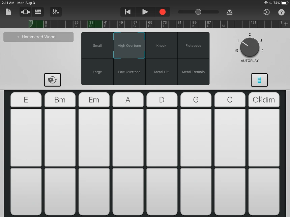Tap Do Not Disturb moon icon
This screenshot has width=290, height=217.
point(270,3)
